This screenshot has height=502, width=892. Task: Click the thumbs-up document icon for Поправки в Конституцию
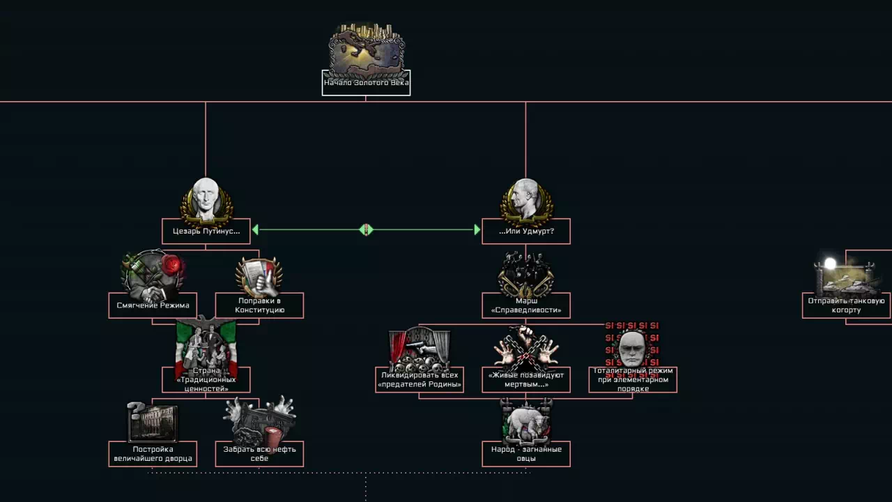click(x=259, y=276)
